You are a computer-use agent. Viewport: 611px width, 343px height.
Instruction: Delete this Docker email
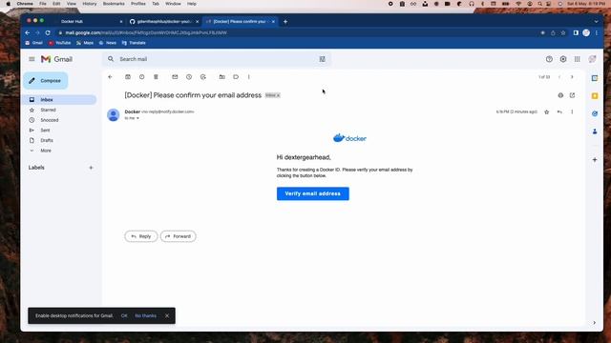[x=156, y=77]
